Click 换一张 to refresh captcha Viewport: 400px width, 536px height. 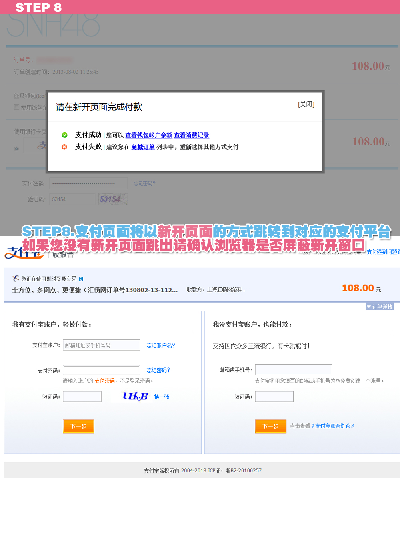tap(162, 397)
